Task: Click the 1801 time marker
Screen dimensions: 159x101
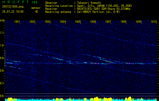Action: click(17, 21)
